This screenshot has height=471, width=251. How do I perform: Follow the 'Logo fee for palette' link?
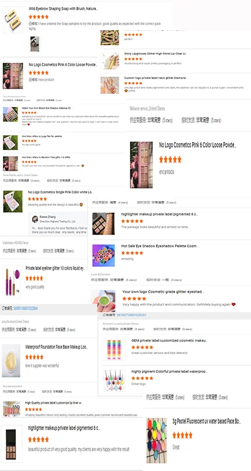(42, 136)
